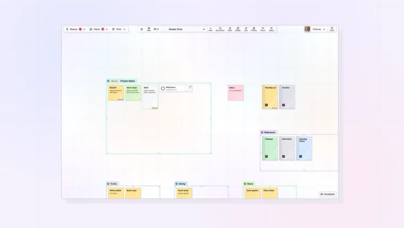Open external link icon on Reference card
Viewport: 404px width, 228px height.
tap(190, 87)
